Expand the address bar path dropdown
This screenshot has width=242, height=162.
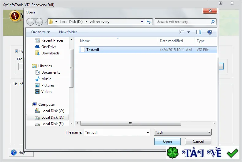point(142,22)
